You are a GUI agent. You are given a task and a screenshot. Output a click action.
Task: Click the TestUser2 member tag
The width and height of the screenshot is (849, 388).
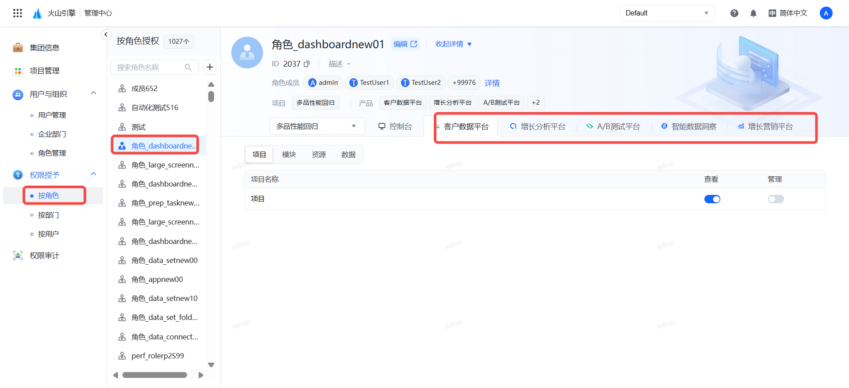tap(421, 83)
